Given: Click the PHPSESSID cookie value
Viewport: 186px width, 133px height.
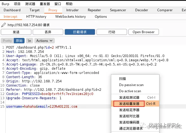Looking at the screenshot, I should click(67, 94).
